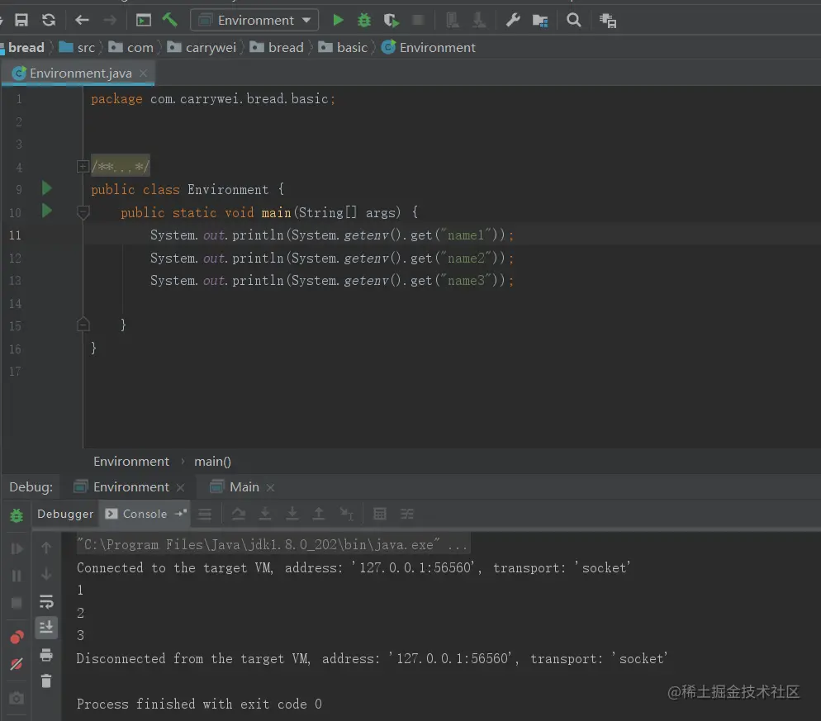The height and width of the screenshot is (721, 821).
Task: Select Environment class in navigation bar
Action: point(429,47)
